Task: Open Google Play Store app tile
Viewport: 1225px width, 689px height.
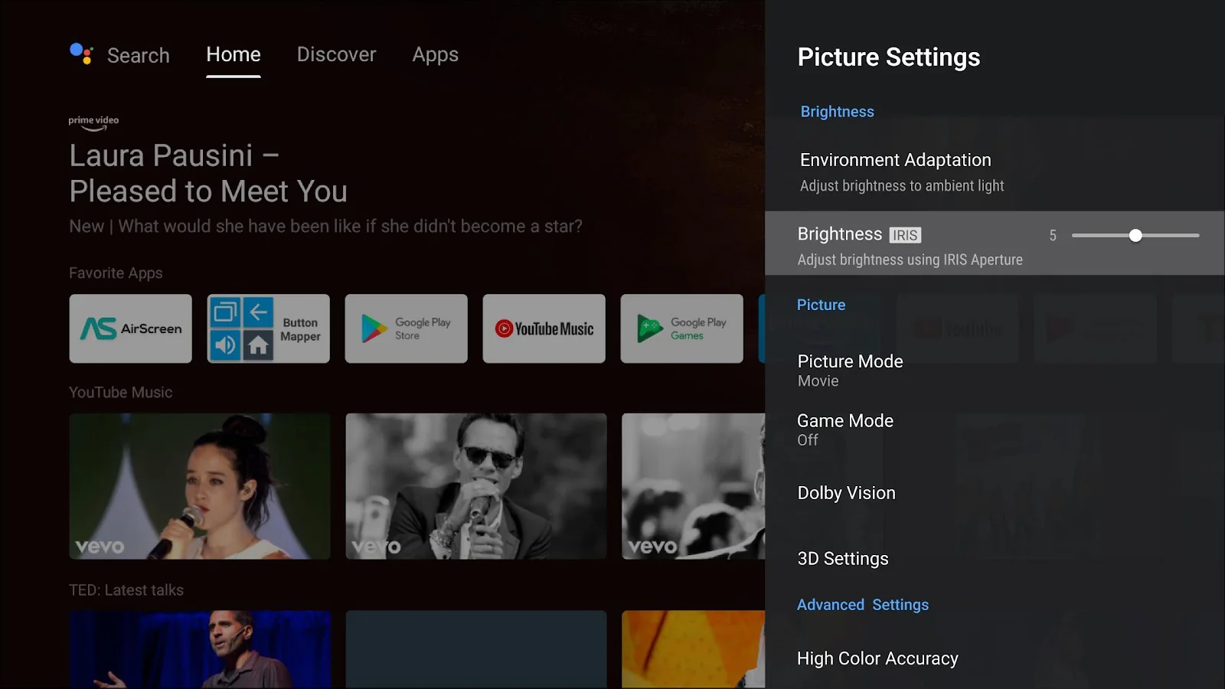Action: point(406,328)
